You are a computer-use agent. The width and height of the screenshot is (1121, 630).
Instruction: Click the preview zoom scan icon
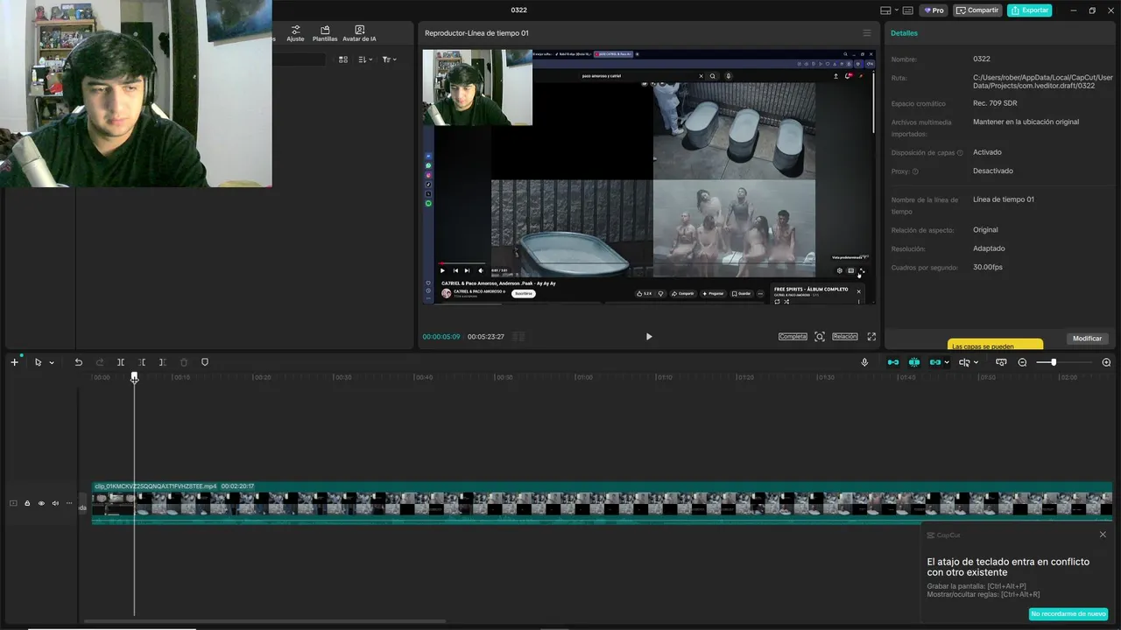point(820,337)
